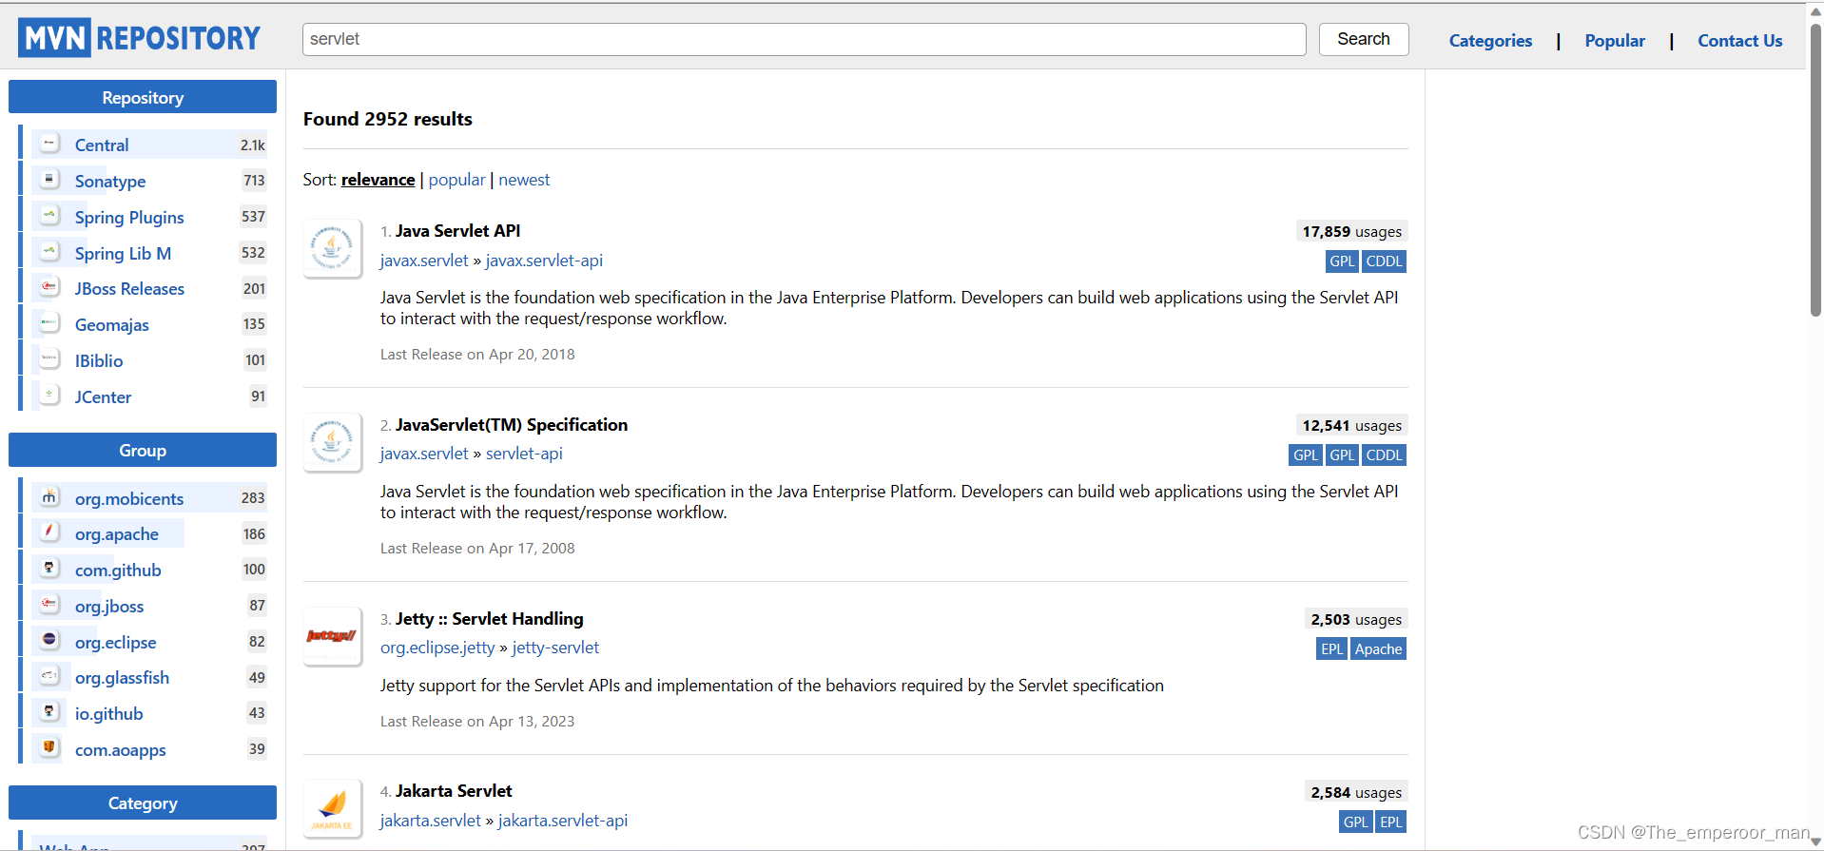Sort results by newest
The image size is (1824, 851).
tap(524, 180)
